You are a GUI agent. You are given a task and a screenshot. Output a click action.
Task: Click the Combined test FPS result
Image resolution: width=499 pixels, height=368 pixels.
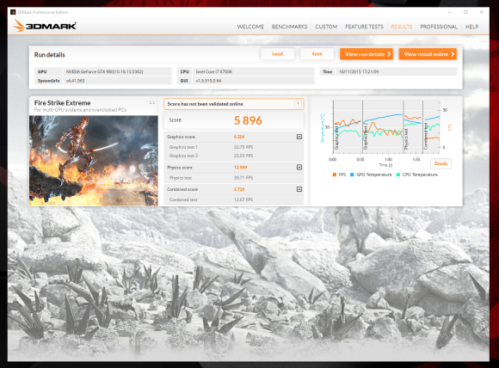click(x=243, y=199)
